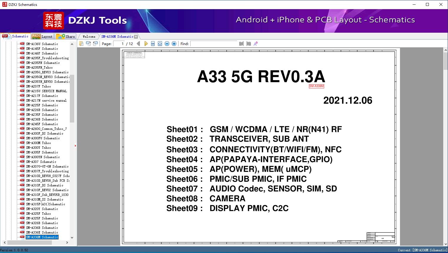
Task: Click the find previous icon
Action: 242,44
